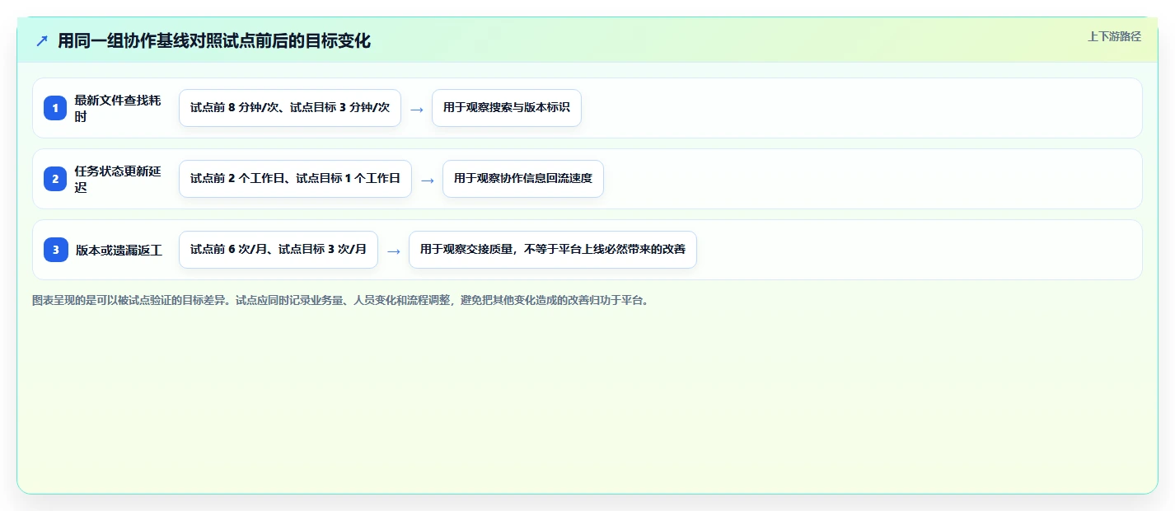Click the arrow before 用于观察搜索与版本标识
The height and width of the screenshot is (511, 1175).
(417, 109)
